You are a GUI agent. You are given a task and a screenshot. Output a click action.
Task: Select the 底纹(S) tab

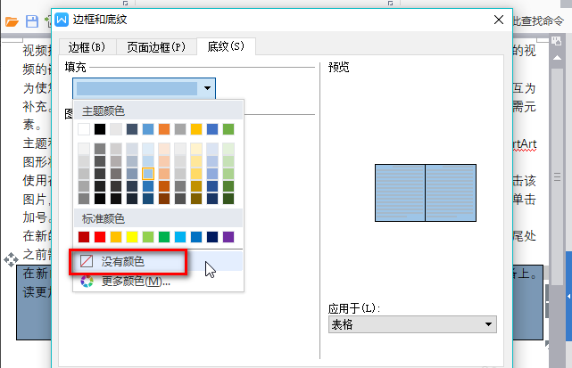pyautogui.click(x=225, y=46)
